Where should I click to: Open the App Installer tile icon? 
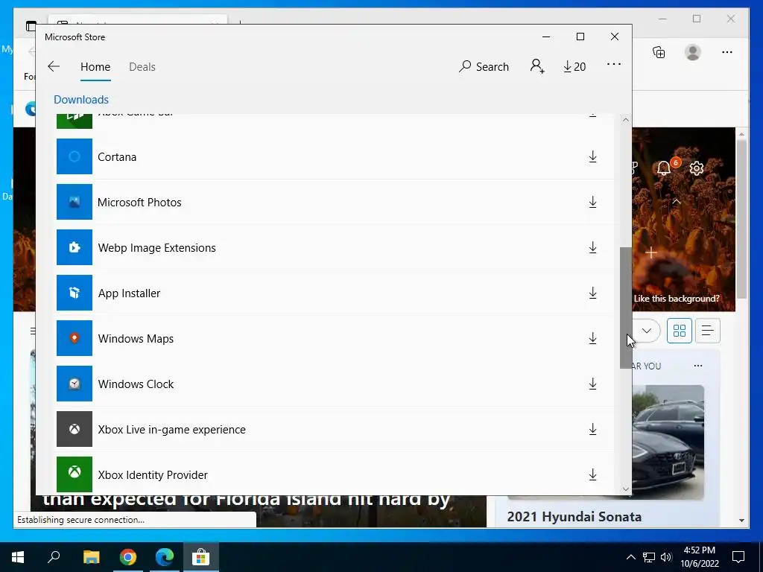75,292
